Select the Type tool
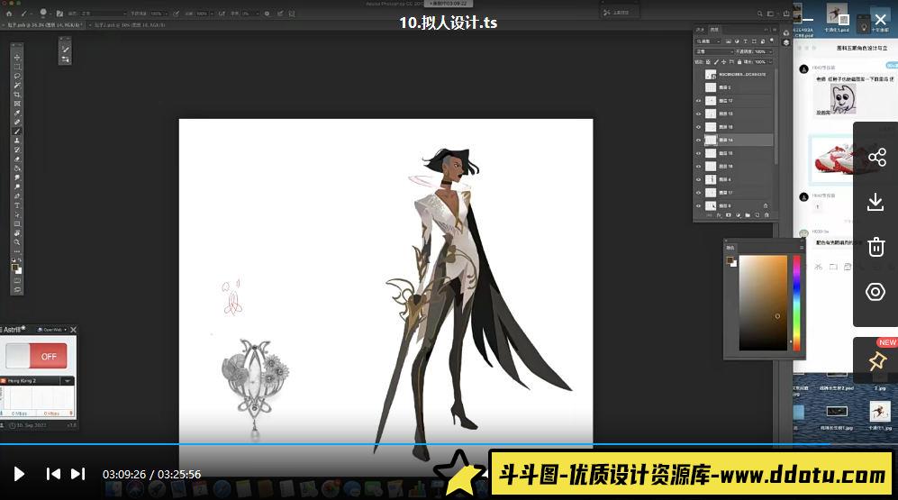 (17, 205)
